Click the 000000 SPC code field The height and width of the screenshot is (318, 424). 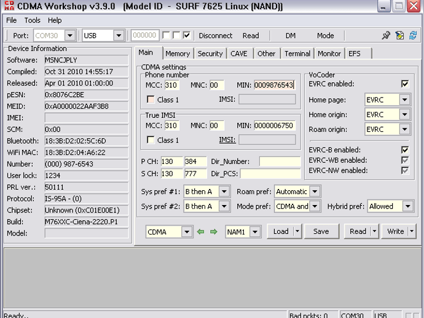coord(145,35)
